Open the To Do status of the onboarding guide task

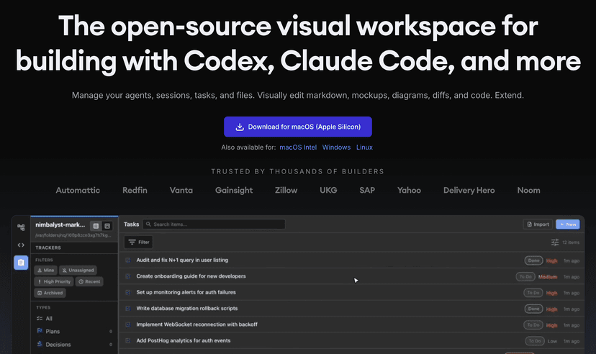(525, 277)
